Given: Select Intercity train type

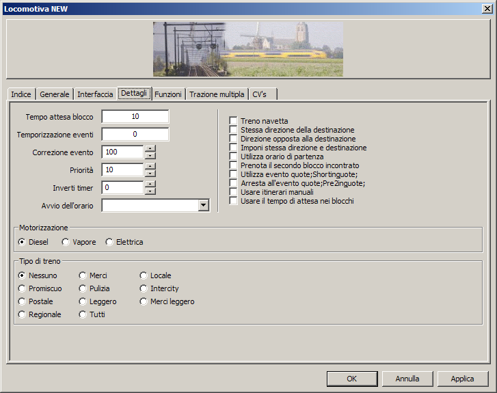Looking at the screenshot, I should [x=144, y=288].
